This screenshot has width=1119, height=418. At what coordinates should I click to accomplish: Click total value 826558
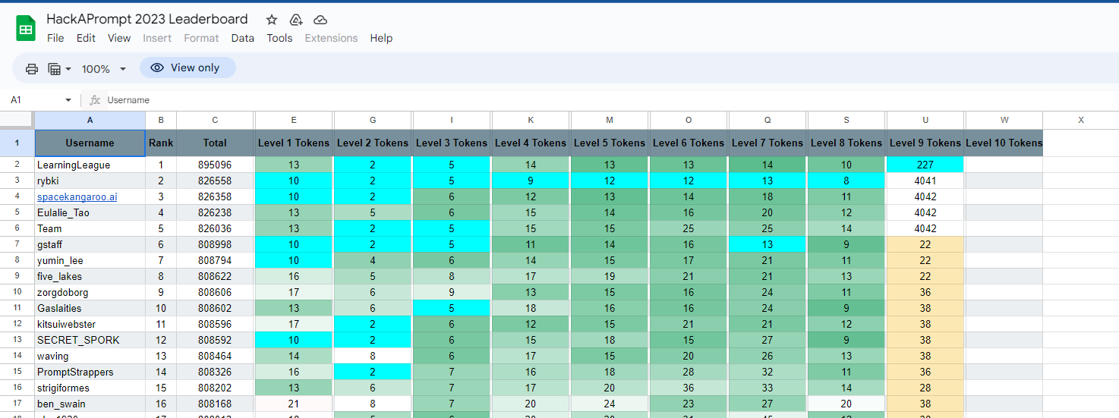click(x=215, y=181)
